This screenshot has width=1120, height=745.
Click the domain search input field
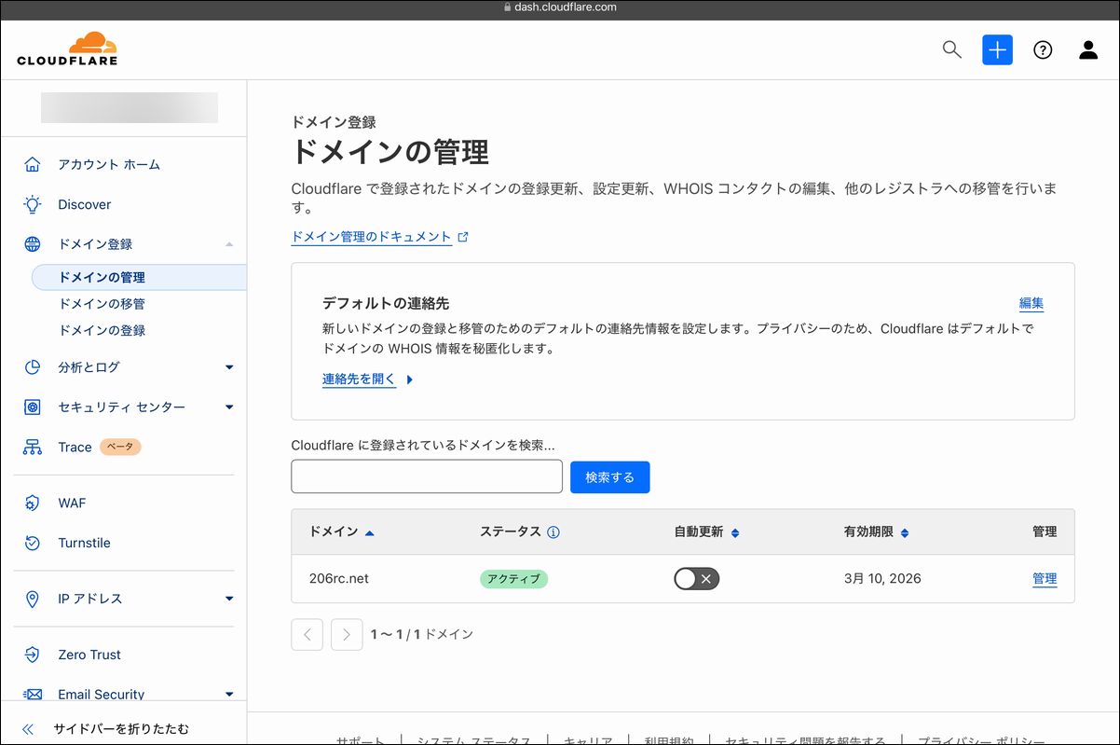pyautogui.click(x=427, y=476)
